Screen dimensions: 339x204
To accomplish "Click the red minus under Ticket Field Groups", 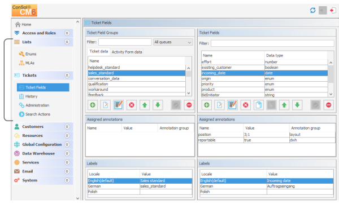I will point(189,105).
